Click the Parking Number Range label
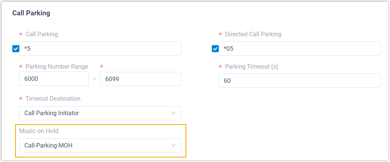The image size is (390, 162). pyautogui.click(x=57, y=67)
